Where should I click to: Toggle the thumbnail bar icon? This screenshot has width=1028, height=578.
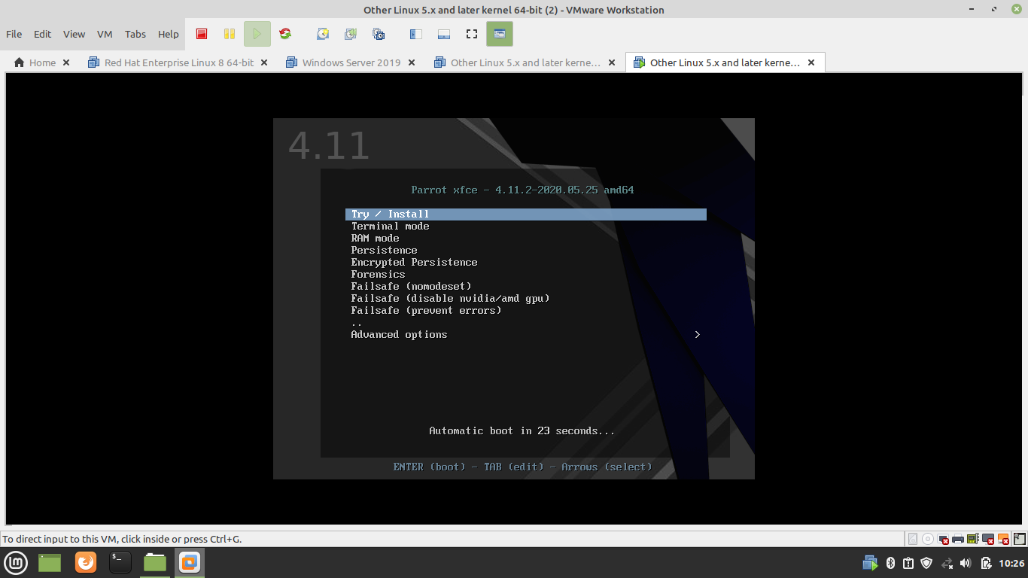pyautogui.click(x=444, y=34)
